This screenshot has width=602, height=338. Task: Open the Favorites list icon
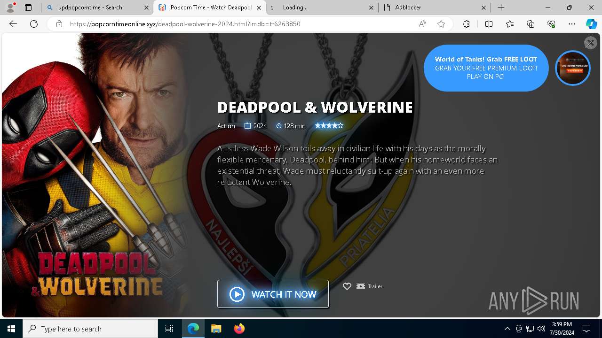click(510, 24)
